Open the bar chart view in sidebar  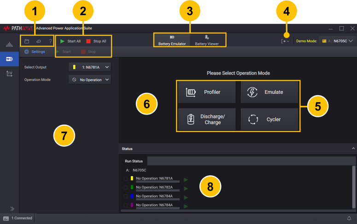(x=9, y=44)
